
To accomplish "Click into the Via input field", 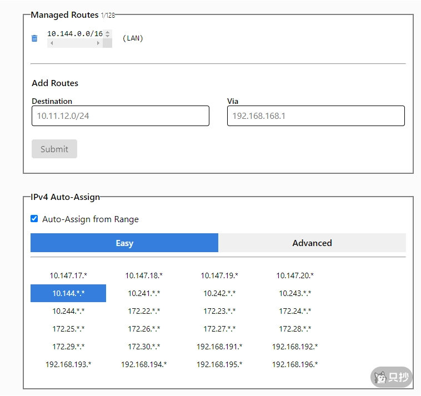I will (x=315, y=116).
